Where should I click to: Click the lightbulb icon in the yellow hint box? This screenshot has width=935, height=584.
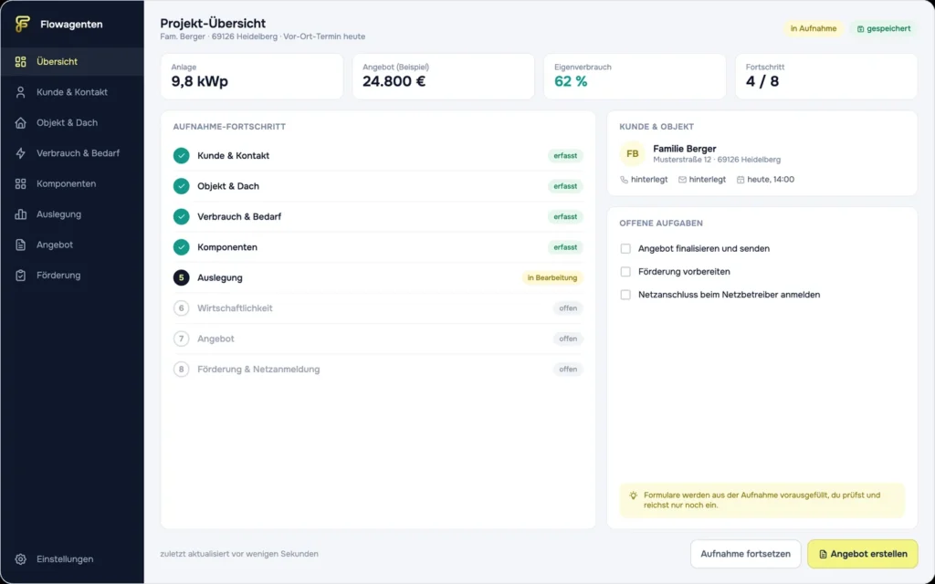pyautogui.click(x=634, y=495)
